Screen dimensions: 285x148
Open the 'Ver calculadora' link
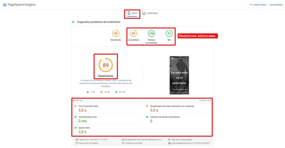[x=117, y=85]
